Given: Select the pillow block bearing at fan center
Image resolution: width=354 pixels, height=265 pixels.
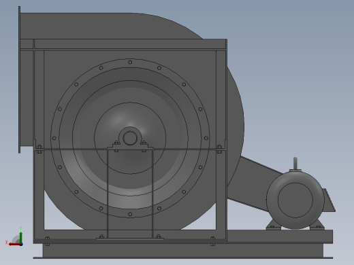Looking at the screenshot, I should 130,139.
